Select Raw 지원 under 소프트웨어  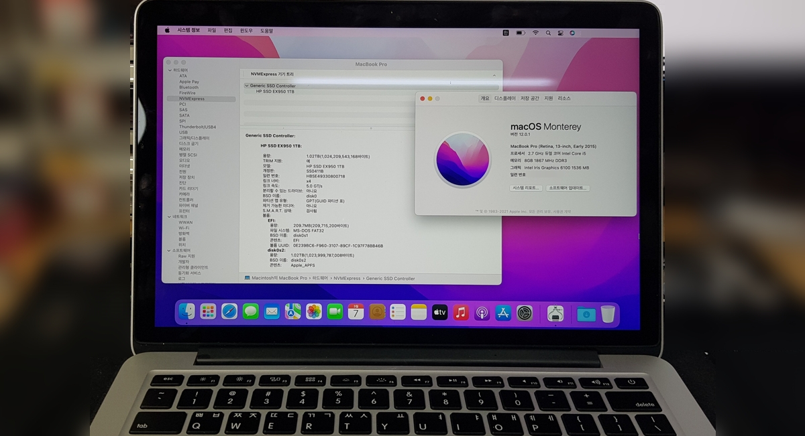[x=186, y=256]
